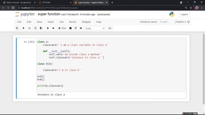205x115 pixels.
Task: Click the class B(A): line
Action: [x=45, y=64]
